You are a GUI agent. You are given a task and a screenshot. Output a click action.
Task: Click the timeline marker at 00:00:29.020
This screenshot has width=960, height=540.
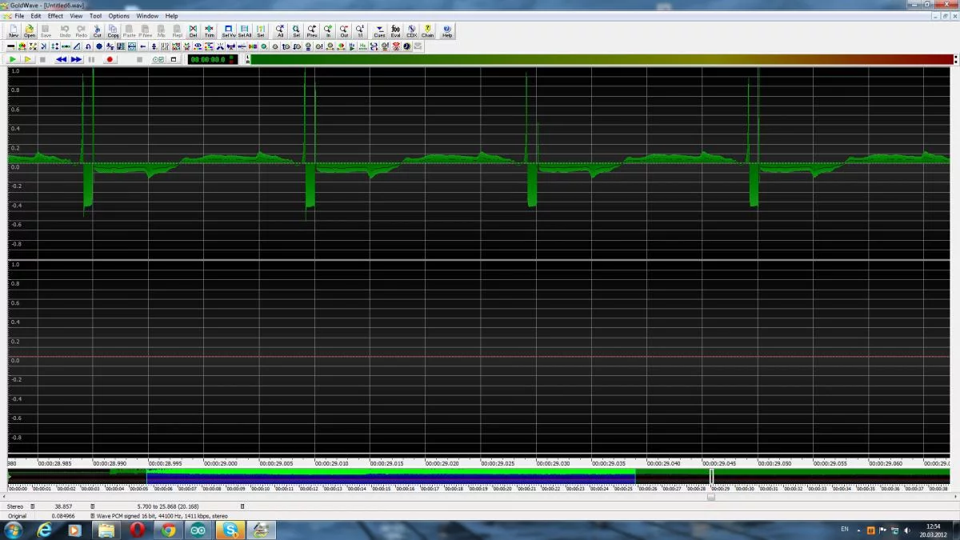442,463
